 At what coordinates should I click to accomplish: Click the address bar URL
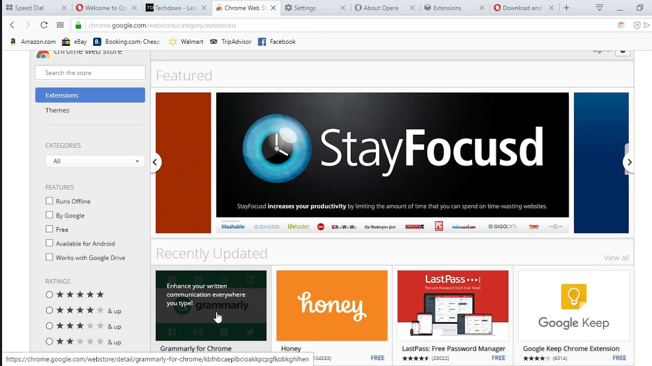click(x=162, y=25)
